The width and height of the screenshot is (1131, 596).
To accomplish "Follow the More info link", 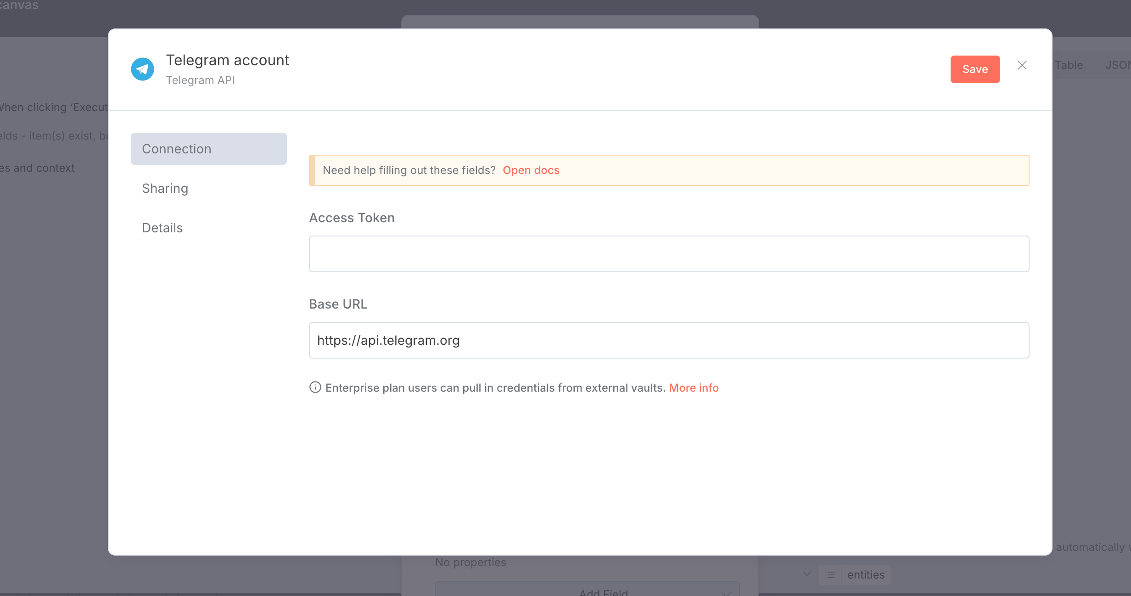I will [693, 388].
